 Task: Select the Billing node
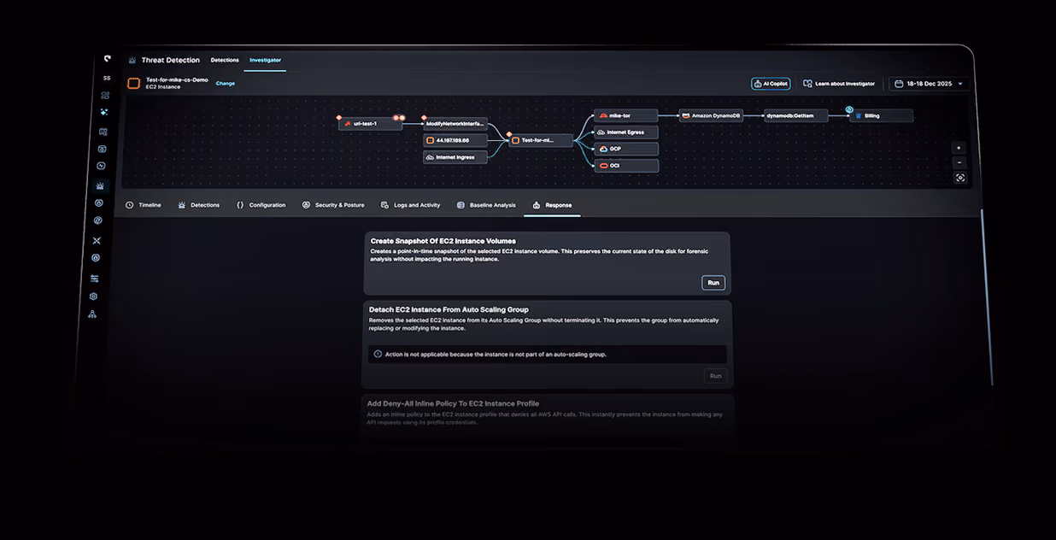click(x=881, y=115)
